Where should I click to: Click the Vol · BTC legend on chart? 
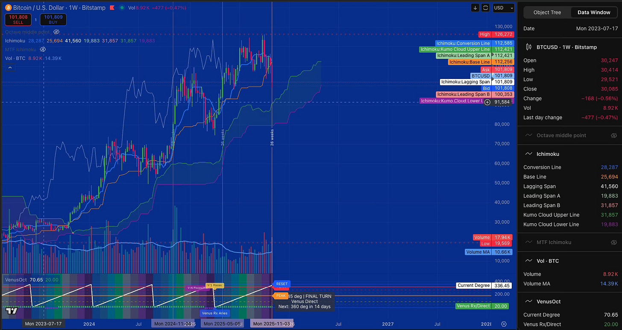[15, 58]
